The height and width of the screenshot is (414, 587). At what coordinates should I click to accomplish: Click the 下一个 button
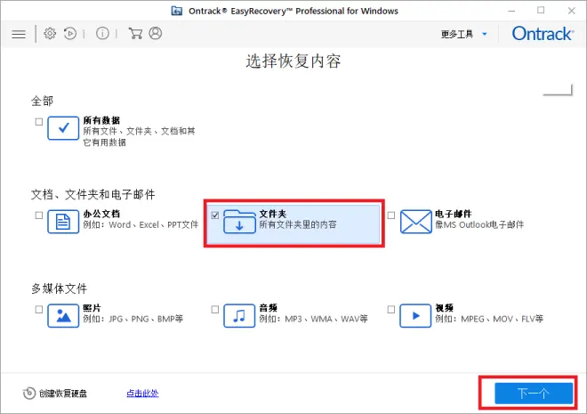coord(534,394)
